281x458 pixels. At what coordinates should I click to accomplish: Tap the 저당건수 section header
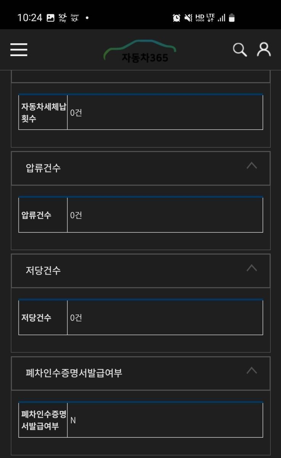point(141,271)
